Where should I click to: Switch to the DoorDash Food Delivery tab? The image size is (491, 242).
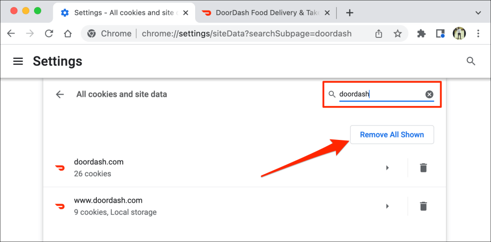click(x=261, y=13)
